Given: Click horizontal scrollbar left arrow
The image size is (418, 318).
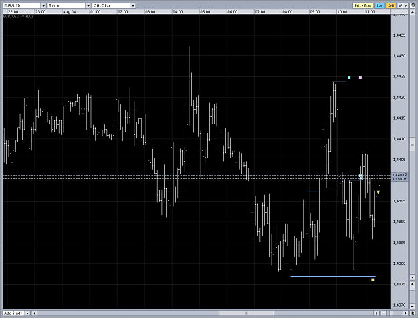Looking at the screenshot, I should click(34, 313).
